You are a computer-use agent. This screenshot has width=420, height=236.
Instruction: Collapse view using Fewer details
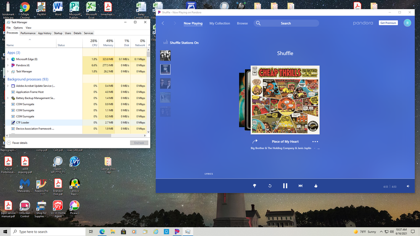(x=17, y=143)
